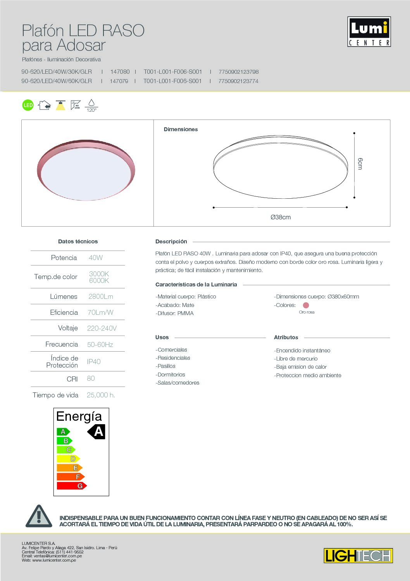Click the Características de la Luminaria heading
The width and height of the screenshot is (410, 581).
(196, 284)
